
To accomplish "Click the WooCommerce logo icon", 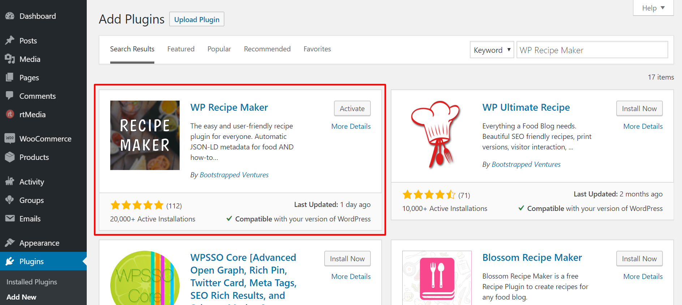I will click(10, 138).
